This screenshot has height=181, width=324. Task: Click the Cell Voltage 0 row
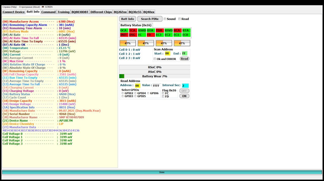click(37, 134)
